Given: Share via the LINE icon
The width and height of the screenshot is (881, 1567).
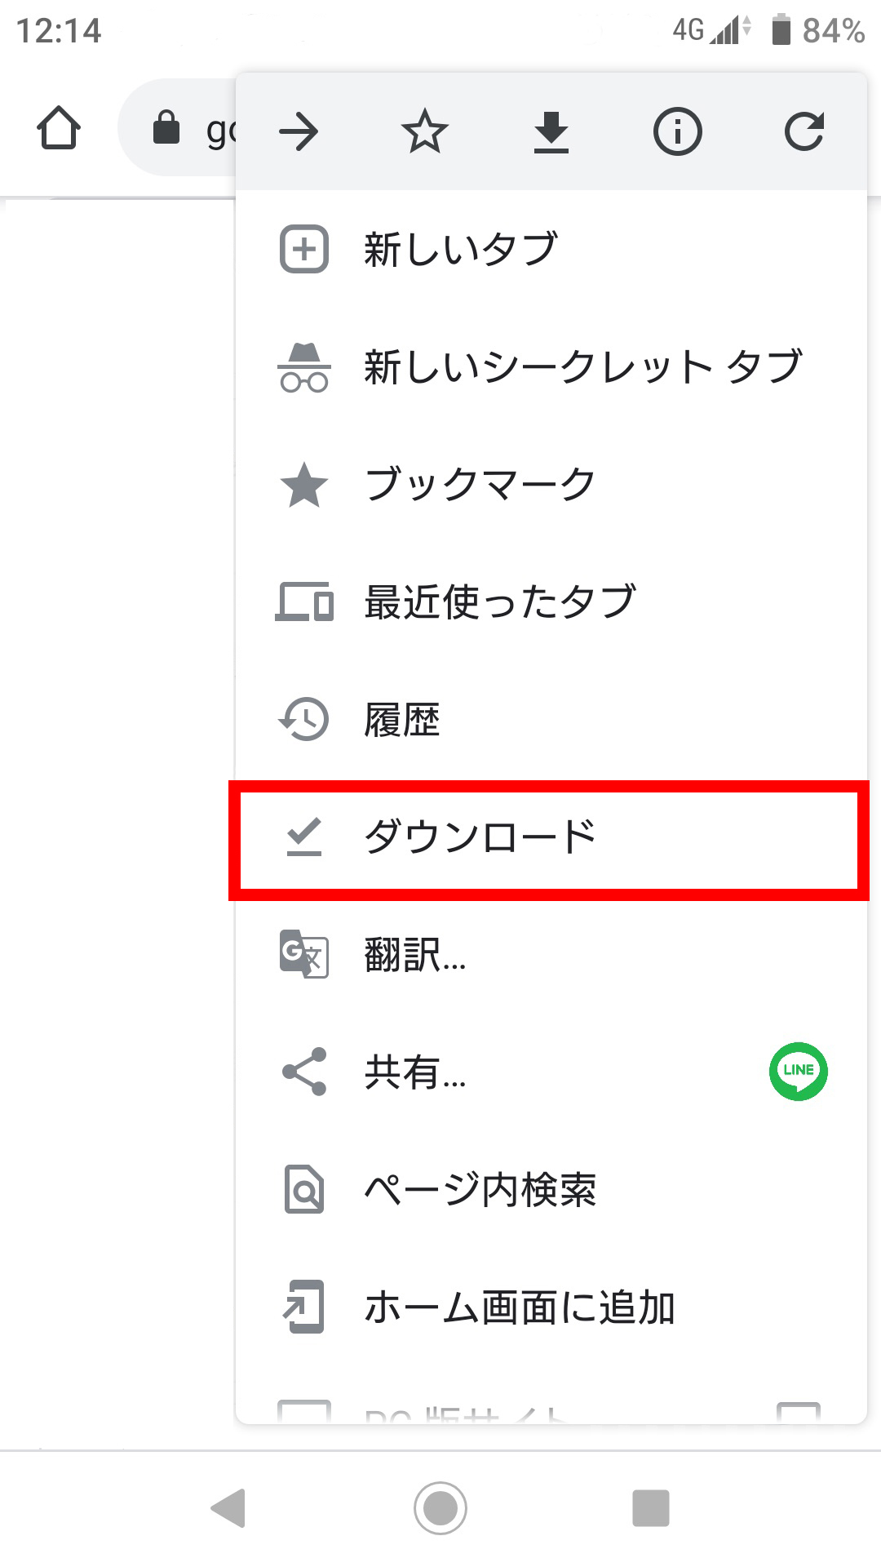Looking at the screenshot, I should 799,1072.
